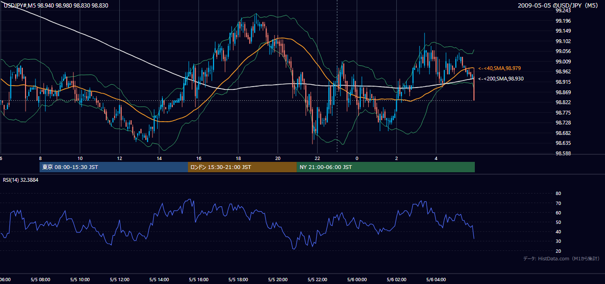The height and width of the screenshot is (284, 605).
Task: Click price axis value 98.775
Action: (x=563, y=113)
